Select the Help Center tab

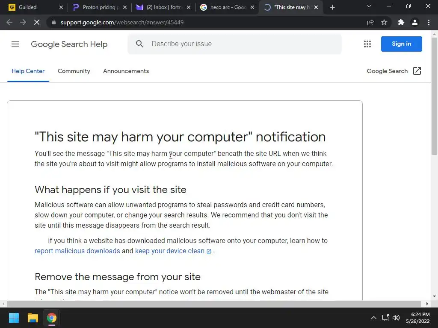(x=28, y=71)
